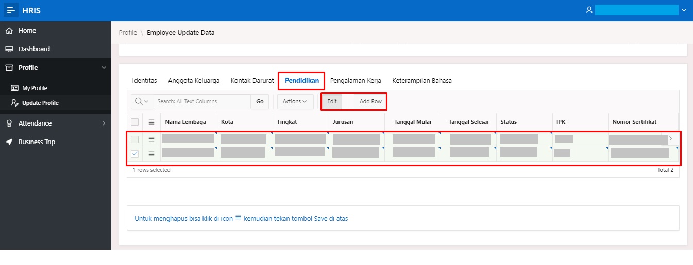Viewport: 693px width, 265px height.
Task: Select the Attendance badge icon
Action: click(9, 123)
